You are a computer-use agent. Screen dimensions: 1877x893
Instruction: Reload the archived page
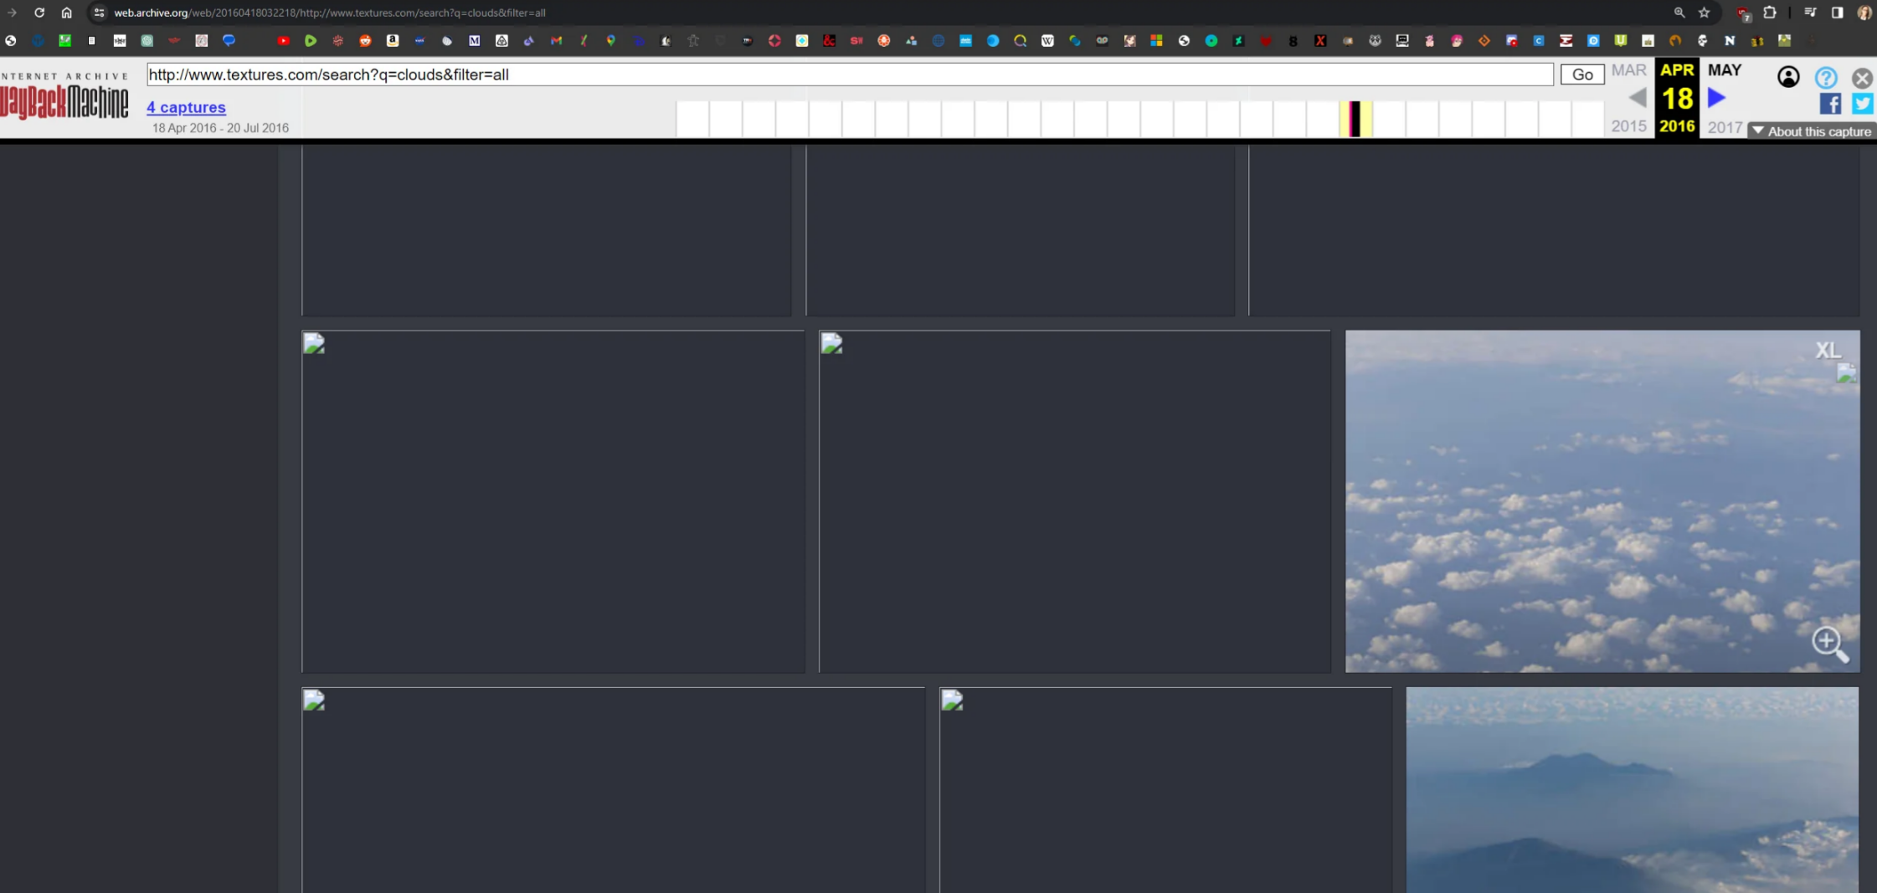(x=39, y=13)
